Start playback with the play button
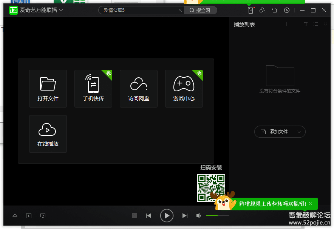This screenshot has width=334, height=229. coord(167,215)
